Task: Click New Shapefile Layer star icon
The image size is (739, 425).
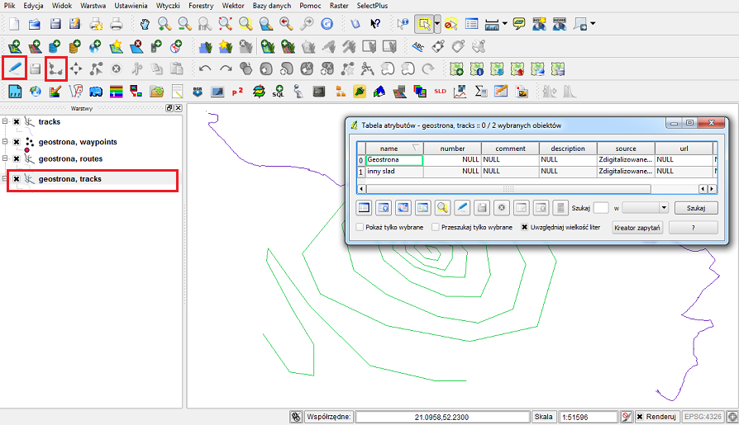Action: coord(116,46)
